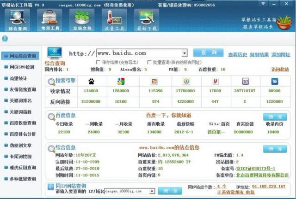Click the magnifier icon next to 综合信息
Viewport: 296px width, 199px height.
pos(51,149)
